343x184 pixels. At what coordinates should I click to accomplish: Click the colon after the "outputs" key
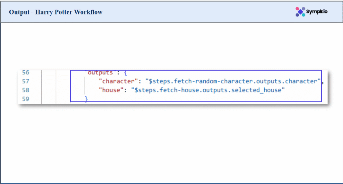point(115,73)
